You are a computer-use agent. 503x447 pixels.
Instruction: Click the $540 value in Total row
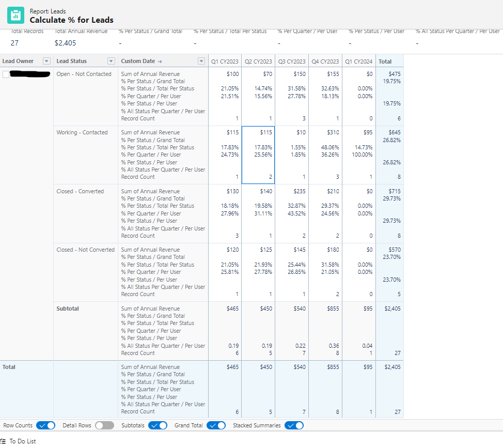click(300, 367)
